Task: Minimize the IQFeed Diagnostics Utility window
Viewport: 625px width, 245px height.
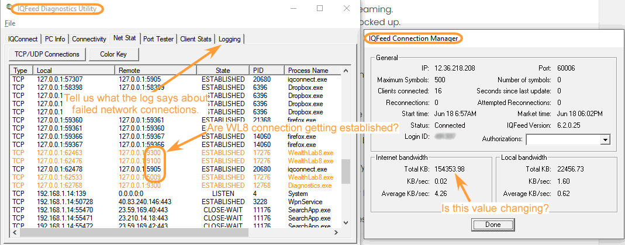Action: pyautogui.click(x=293, y=8)
